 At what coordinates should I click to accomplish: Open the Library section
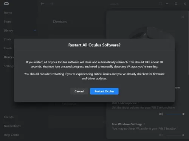pyautogui.click(x=8, y=31)
